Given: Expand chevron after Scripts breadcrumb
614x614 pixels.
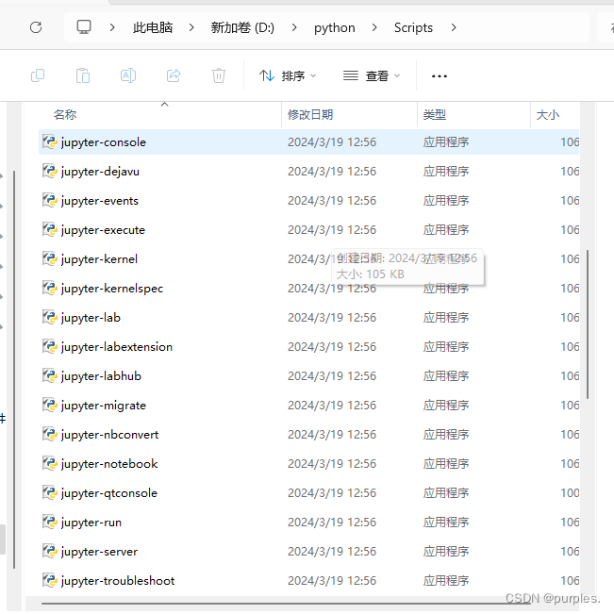Looking at the screenshot, I should (x=454, y=27).
